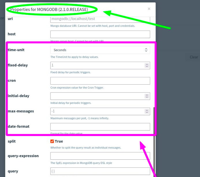Increase or decrease the fixed-delay stepper
Image resolution: width=200 pixels, height=177 pixels.
147,65
